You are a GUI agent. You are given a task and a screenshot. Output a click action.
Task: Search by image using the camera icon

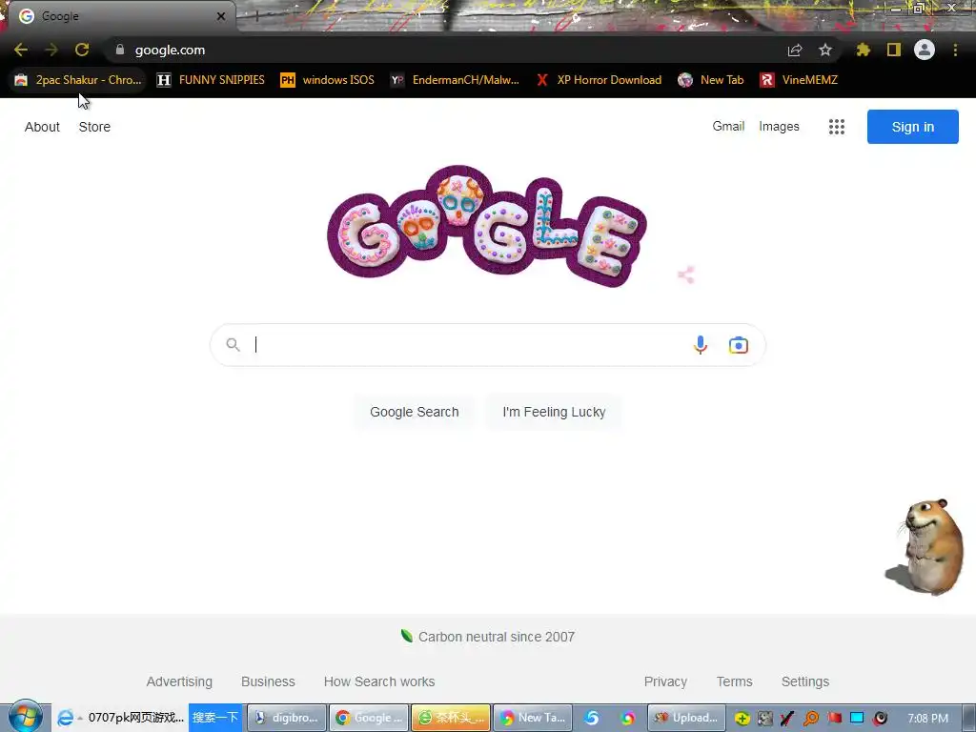pyautogui.click(x=739, y=345)
